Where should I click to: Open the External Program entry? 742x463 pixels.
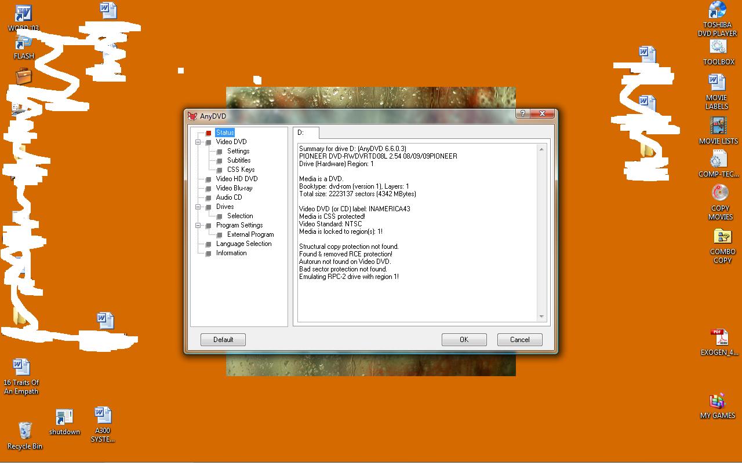(x=250, y=234)
